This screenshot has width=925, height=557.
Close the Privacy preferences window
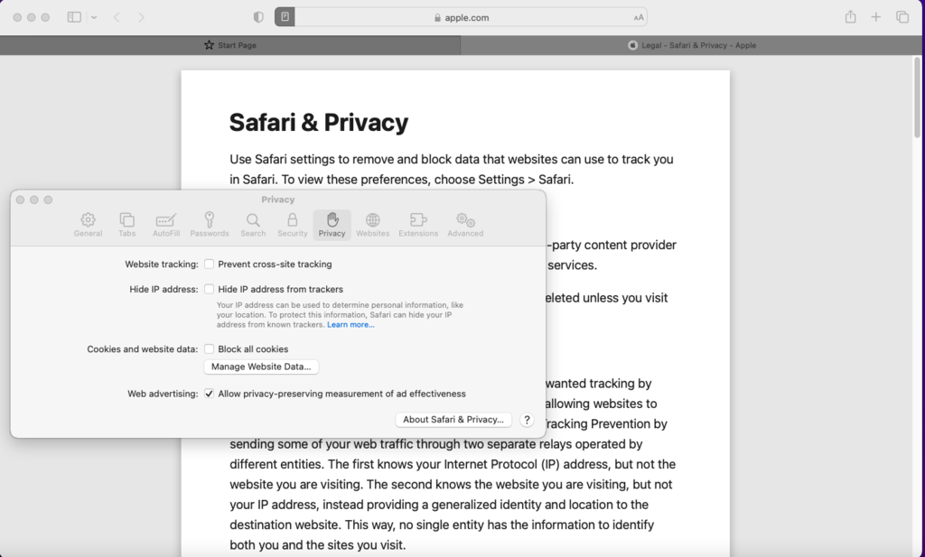[x=20, y=200]
